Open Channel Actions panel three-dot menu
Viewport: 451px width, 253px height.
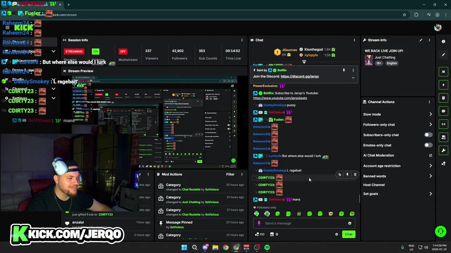tap(429, 102)
